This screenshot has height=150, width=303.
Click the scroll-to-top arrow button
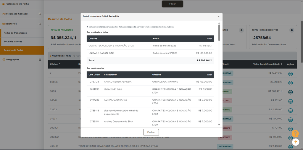(x=296, y=142)
